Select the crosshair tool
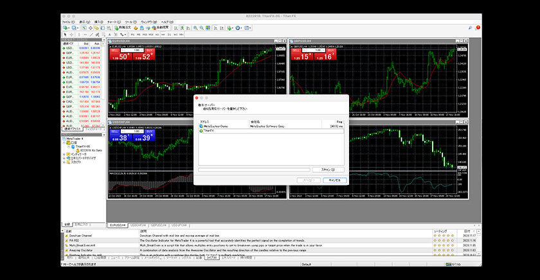 [x=71, y=35]
